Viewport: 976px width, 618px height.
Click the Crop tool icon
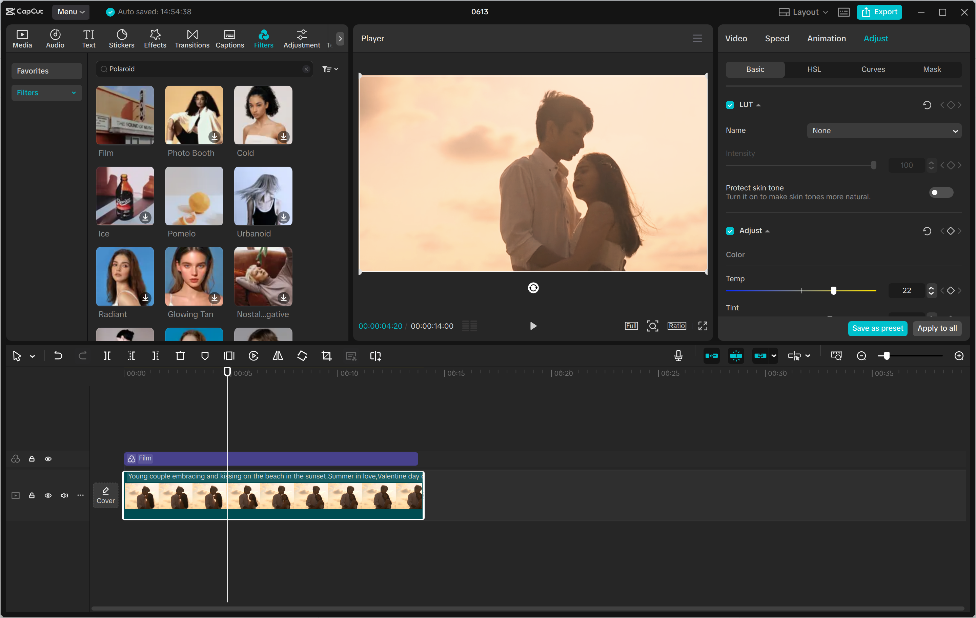pyautogui.click(x=326, y=356)
